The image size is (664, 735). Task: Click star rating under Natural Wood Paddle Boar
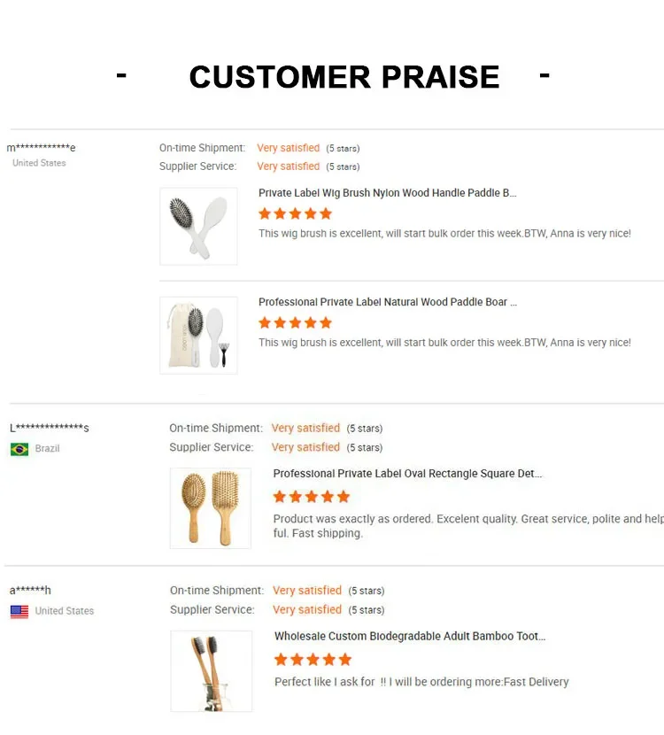pyautogui.click(x=295, y=322)
